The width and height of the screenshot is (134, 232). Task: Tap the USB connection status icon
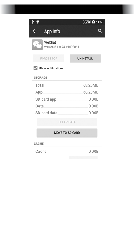tap(33, 22)
